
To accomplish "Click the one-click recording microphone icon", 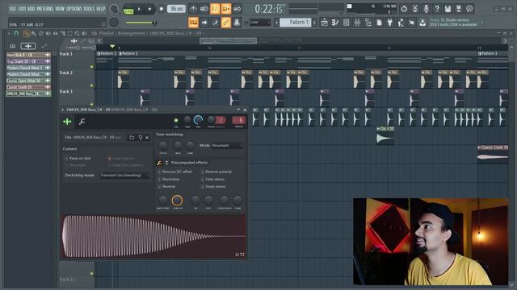I will click(426, 9).
